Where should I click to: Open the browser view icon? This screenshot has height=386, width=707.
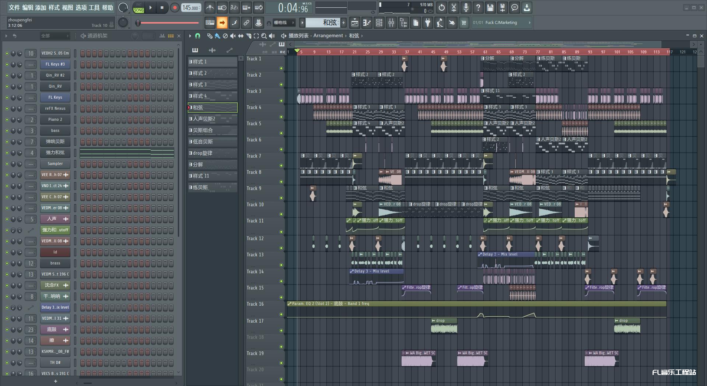click(x=403, y=22)
